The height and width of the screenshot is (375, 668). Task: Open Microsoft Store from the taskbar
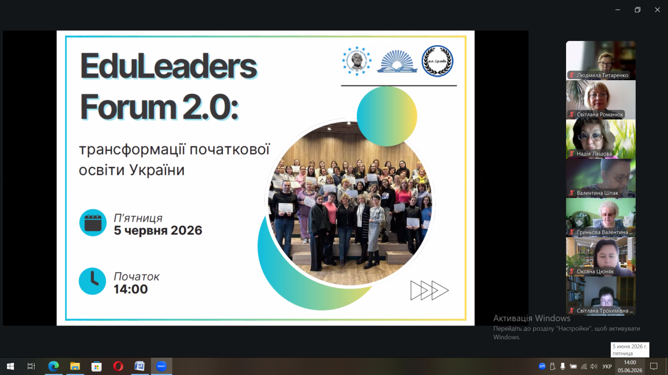coord(96,366)
